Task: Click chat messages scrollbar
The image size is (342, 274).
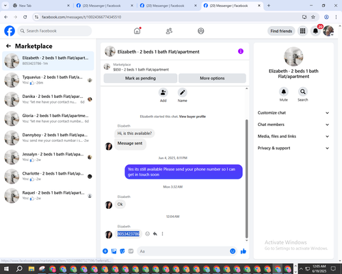Action: click(246, 179)
